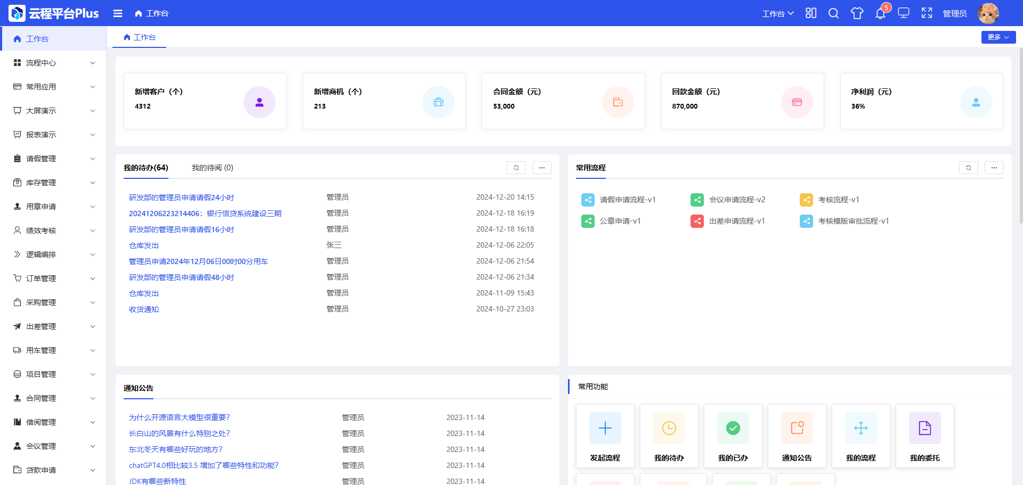The image size is (1023, 485).
Task: Expand 流程中心 sidebar menu
Action: click(53, 63)
